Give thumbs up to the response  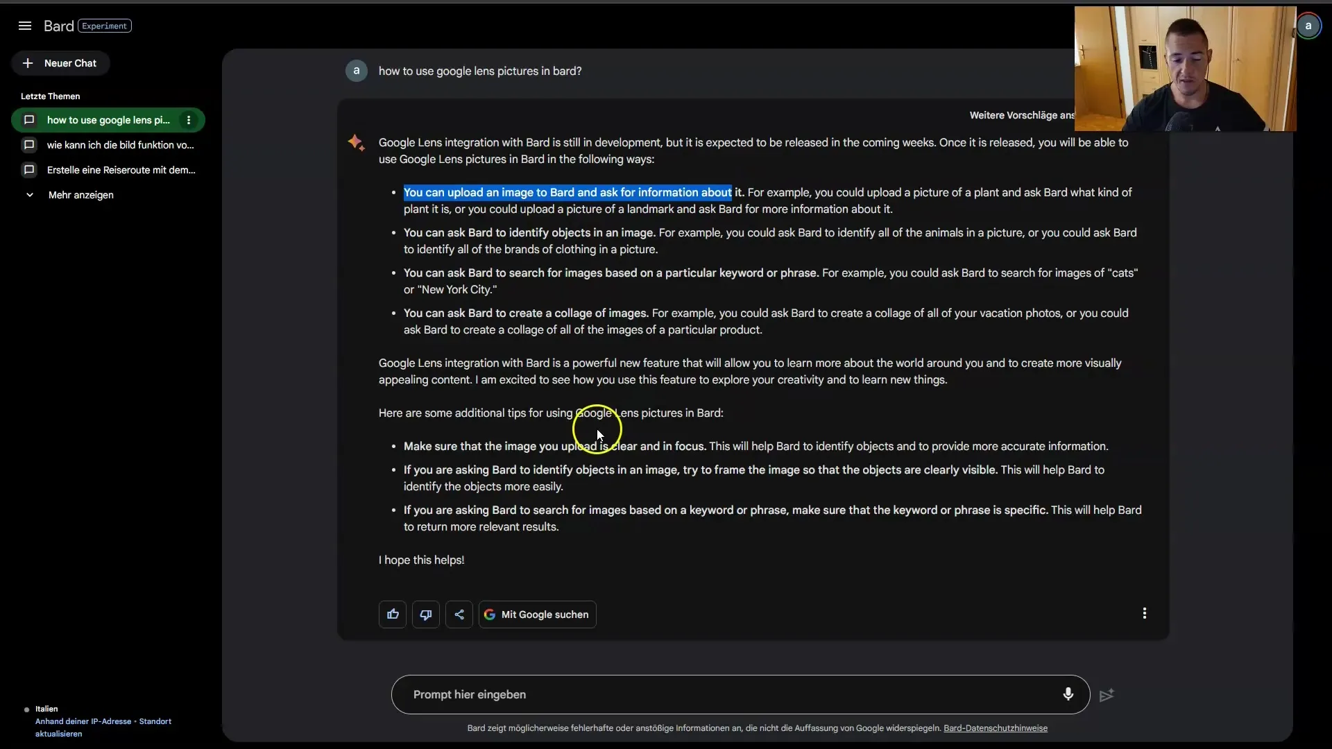[x=393, y=614]
